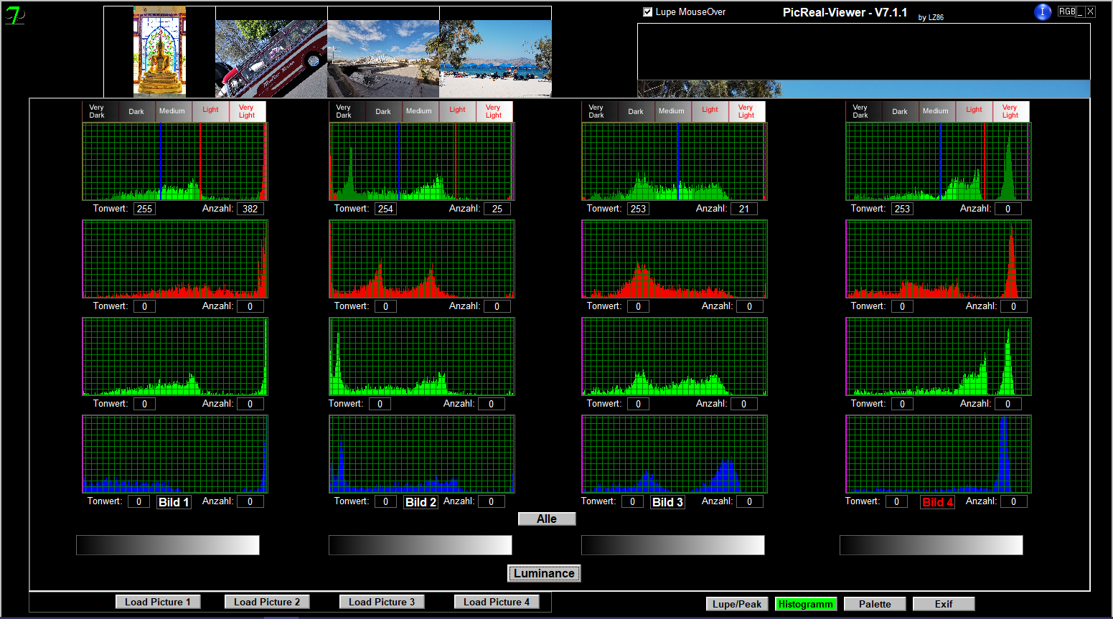Click picture 3 luminance histogram
Viewport: 1113px width, 619px height.
tap(675, 161)
